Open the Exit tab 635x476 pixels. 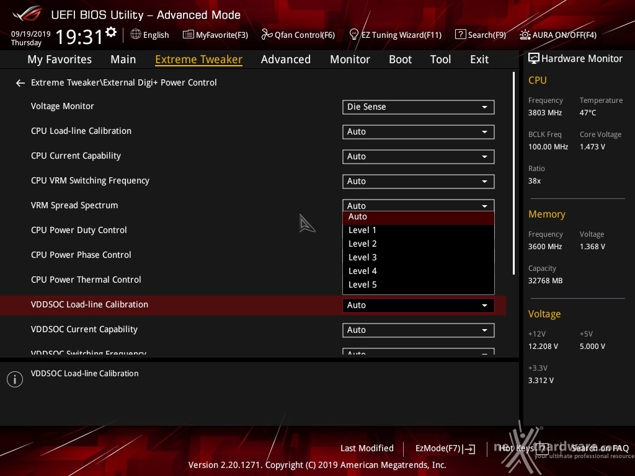(479, 59)
